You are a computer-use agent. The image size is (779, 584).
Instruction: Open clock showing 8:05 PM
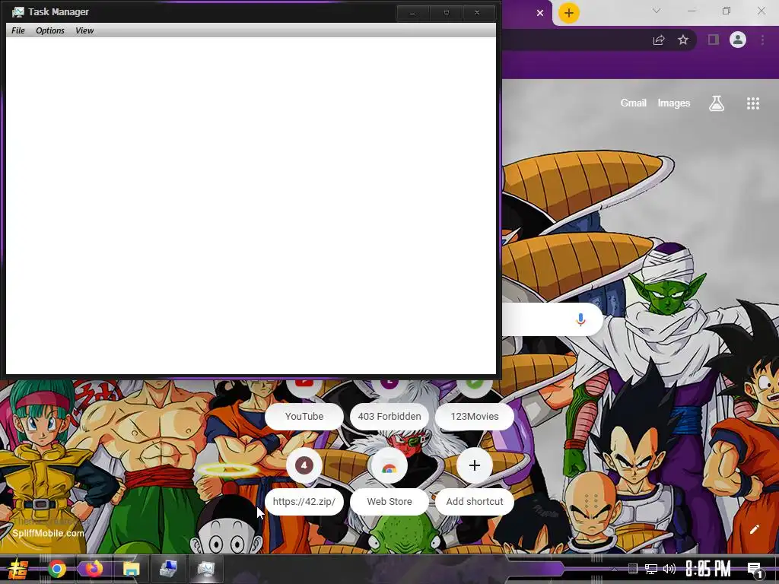708,569
